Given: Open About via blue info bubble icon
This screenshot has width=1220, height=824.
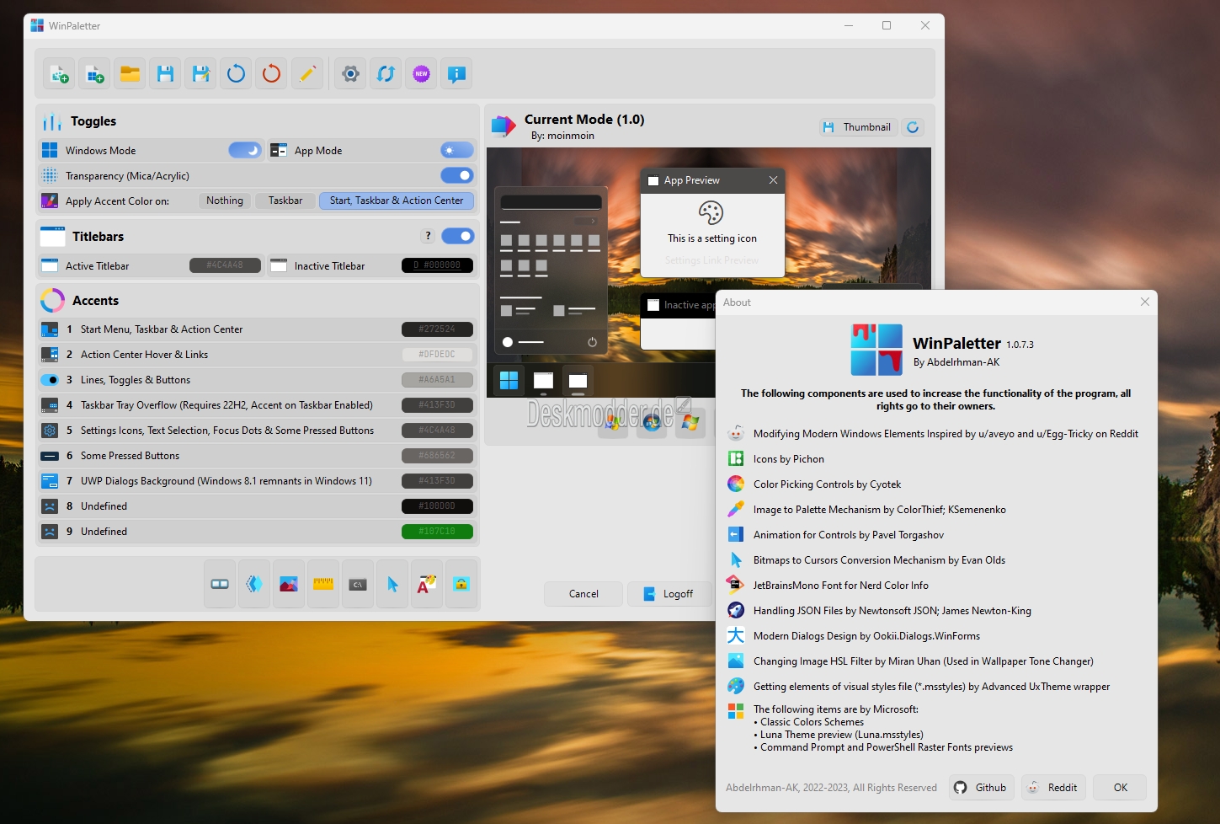Looking at the screenshot, I should pos(457,74).
